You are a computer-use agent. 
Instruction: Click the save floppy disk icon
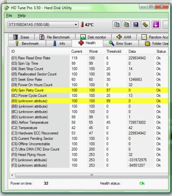(135, 25)
